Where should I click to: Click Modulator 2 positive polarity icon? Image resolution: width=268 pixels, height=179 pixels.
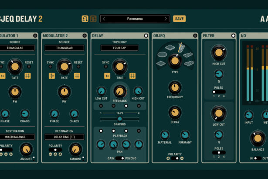coord(60,154)
